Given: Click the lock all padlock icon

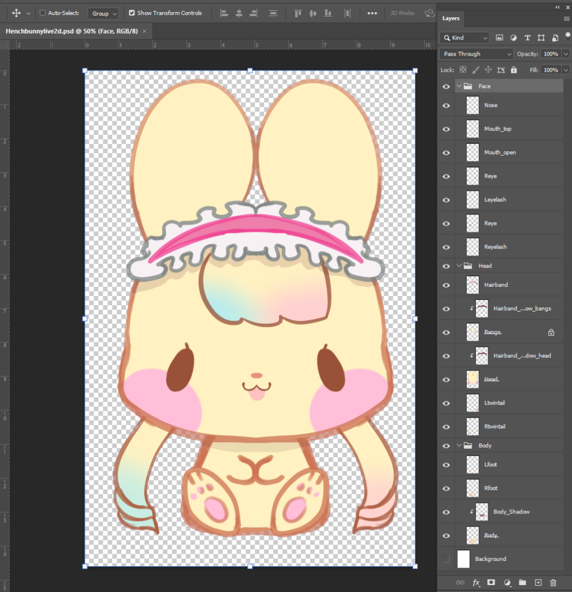Looking at the screenshot, I should pyautogui.click(x=514, y=70).
